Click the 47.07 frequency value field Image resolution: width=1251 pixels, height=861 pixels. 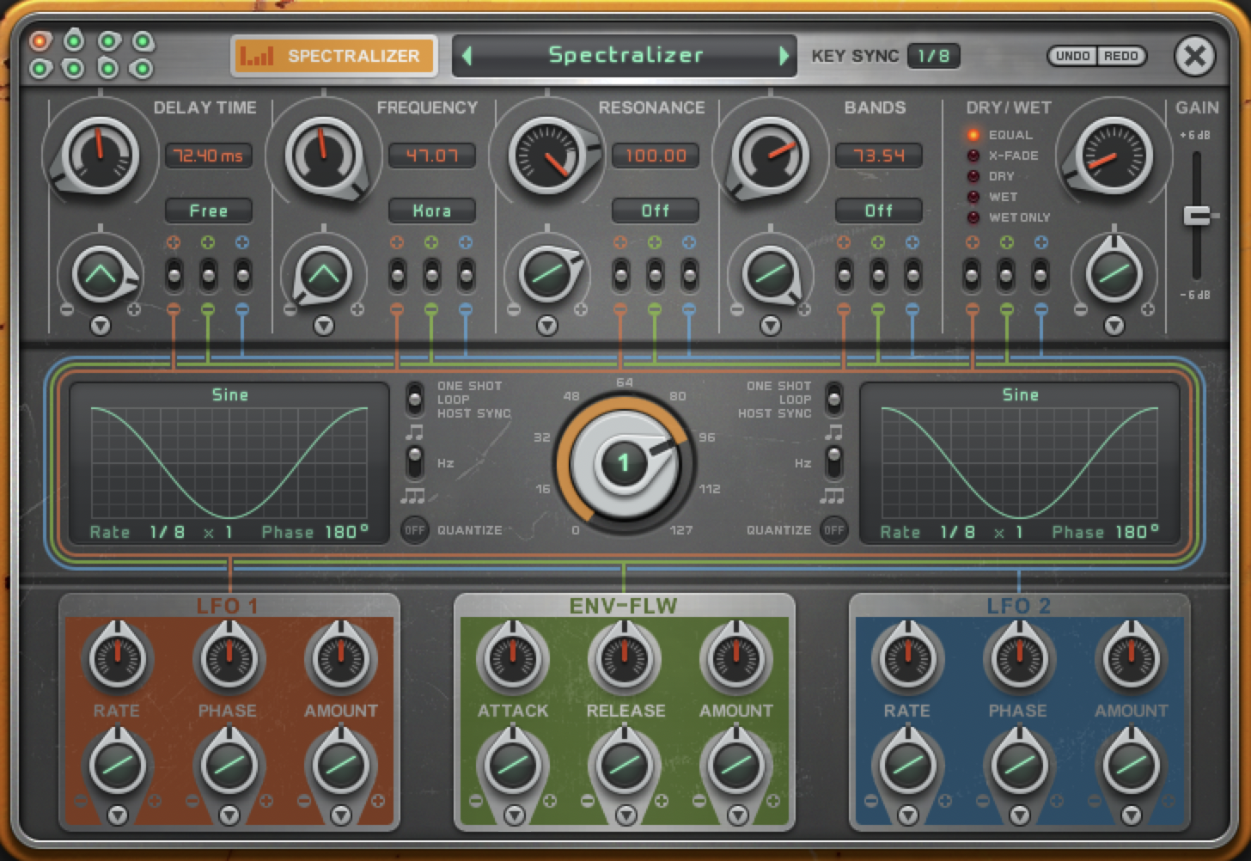coord(431,156)
